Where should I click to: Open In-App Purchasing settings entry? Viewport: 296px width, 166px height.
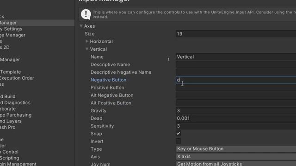(x=16, y=115)
